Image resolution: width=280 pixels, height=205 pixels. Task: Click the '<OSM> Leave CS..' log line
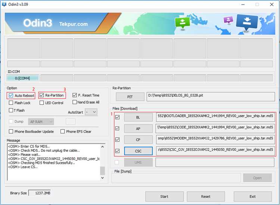click(x=23, y=167)
